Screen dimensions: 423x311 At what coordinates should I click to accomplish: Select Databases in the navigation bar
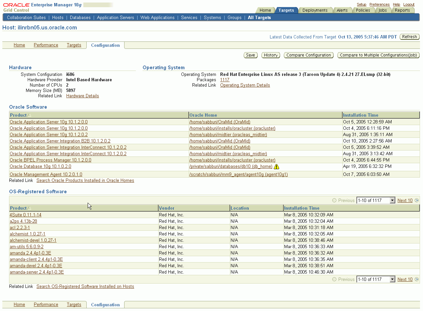(x=80, y=17)
